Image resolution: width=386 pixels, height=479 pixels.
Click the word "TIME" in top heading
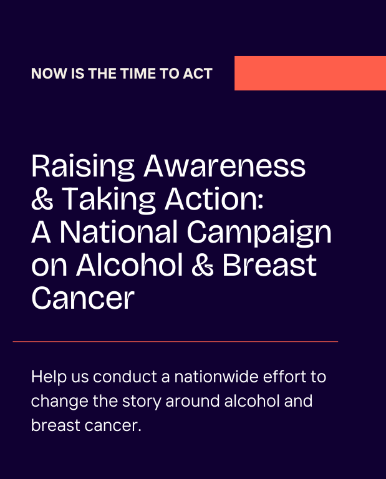point(138,74)
